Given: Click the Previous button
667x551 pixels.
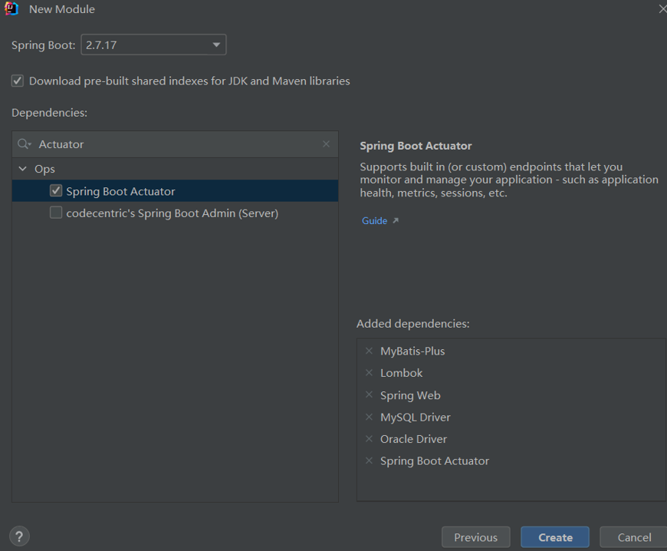Looking at the screenshot, I should click(x=475, y=536).
